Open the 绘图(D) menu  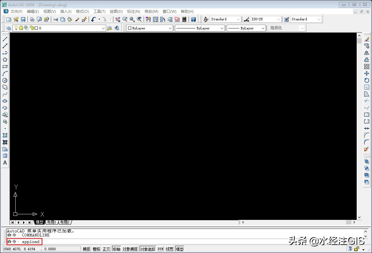[116, 12]
